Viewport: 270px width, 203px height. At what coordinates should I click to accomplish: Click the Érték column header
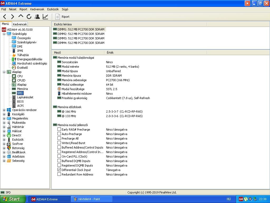point(156,53)
